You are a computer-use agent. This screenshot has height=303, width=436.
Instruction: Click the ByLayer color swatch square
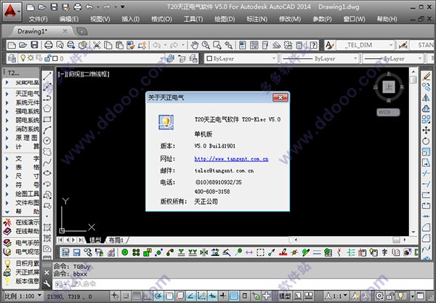point(209,58)
